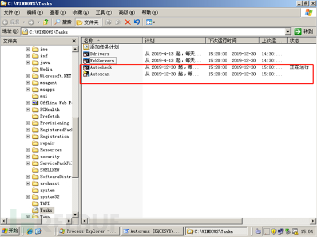The width and height of the screenshot is (317, 237).
Task: Select the 添加任务计划 add task item
Action: pos(101,47)
